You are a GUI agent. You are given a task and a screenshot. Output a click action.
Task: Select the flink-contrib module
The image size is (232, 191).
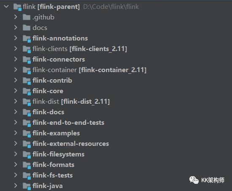point(52,81)
